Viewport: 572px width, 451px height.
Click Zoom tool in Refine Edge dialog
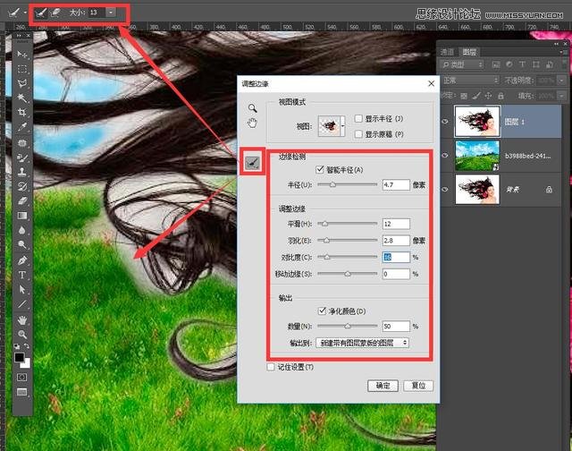pos(252,108)
